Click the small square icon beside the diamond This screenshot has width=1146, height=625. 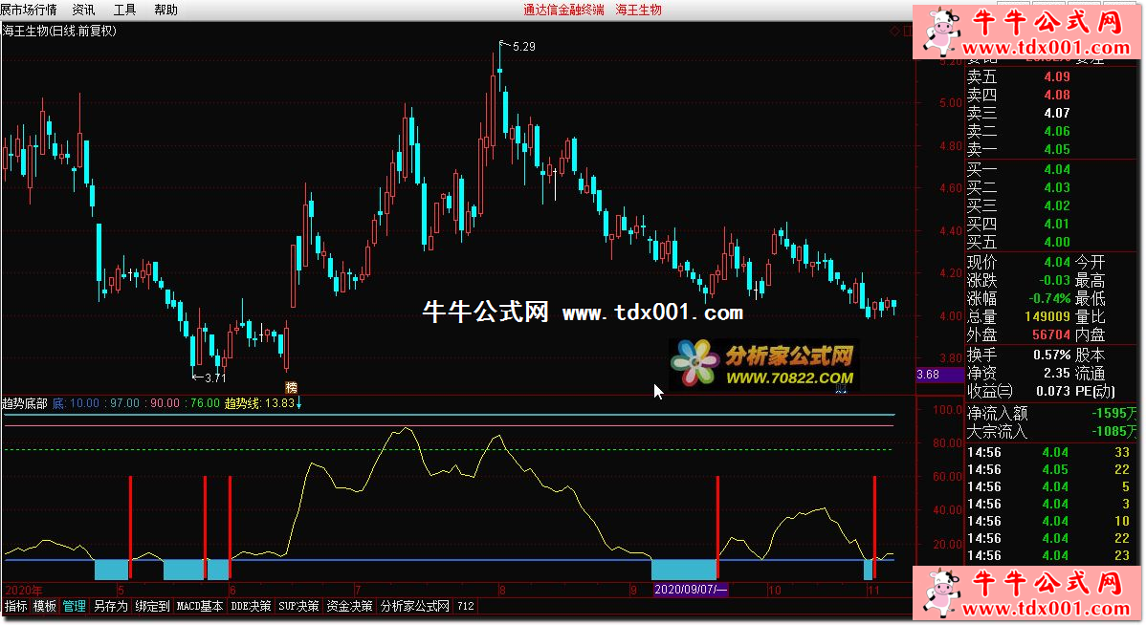908,31
